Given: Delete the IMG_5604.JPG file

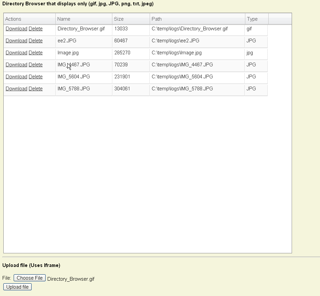Looking at the screenshot, I should tap(36, 77).
